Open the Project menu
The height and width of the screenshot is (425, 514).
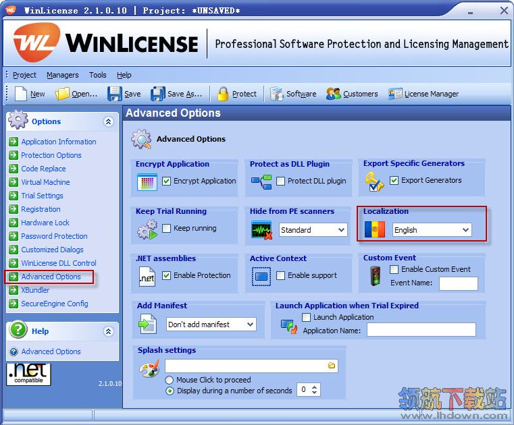tap(24, 75)
